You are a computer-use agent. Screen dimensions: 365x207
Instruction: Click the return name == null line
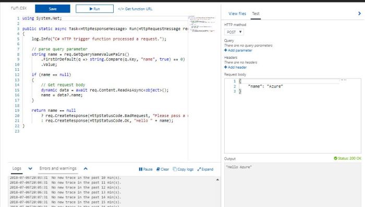tap(54, 110)
